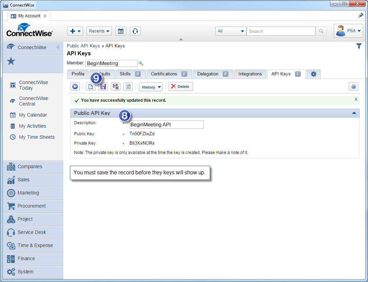Click the member lookup magnifier icon
Screen dimensions: 368x282
141,63
